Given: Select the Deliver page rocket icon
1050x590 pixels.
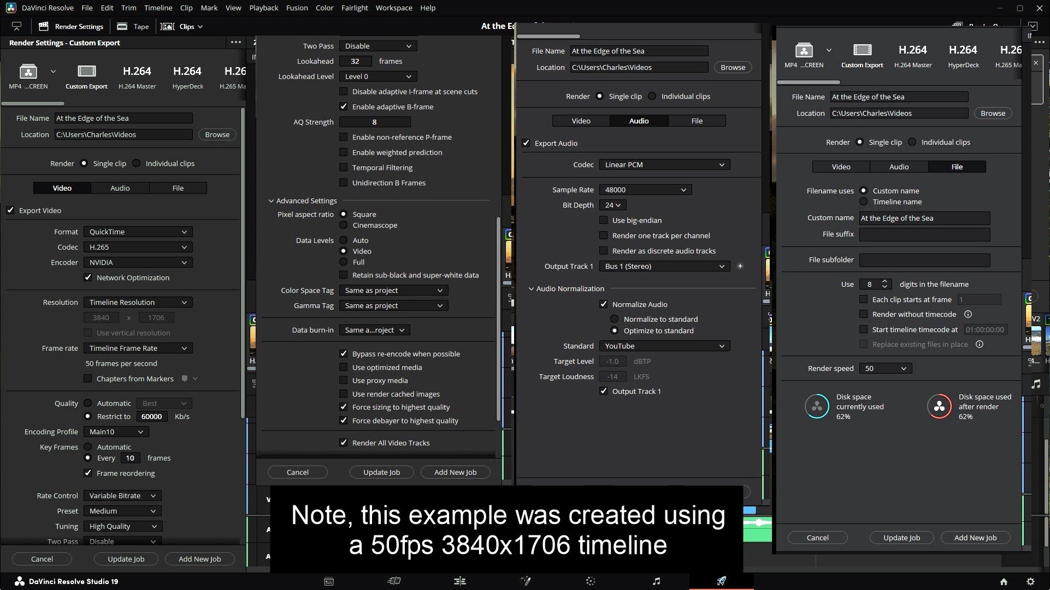Looking at the screenshot, I should point(722,581).
